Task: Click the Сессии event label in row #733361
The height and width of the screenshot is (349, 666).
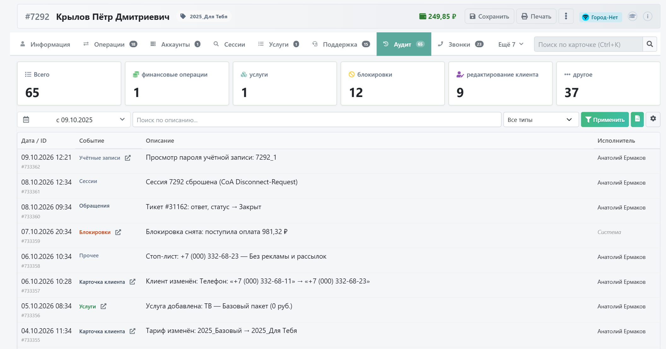Action: (x=88, y=181)
